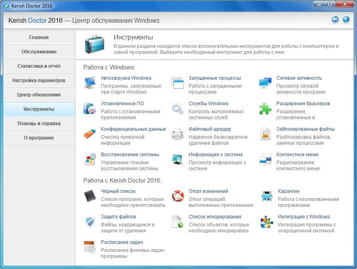357x269 pixels.
Task: Open the Расширения браузеров link
Action: 303,104
